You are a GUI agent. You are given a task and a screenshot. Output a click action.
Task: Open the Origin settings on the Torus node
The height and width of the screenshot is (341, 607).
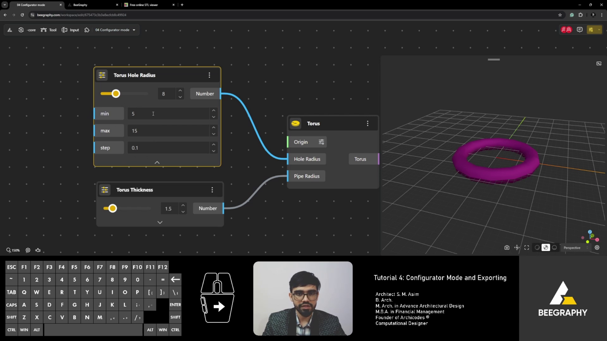coord(321,142)
